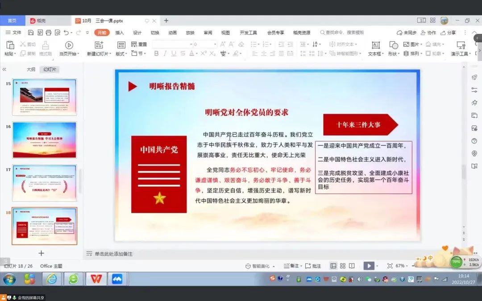Click the Save icon in quick access toolbar

31,33
